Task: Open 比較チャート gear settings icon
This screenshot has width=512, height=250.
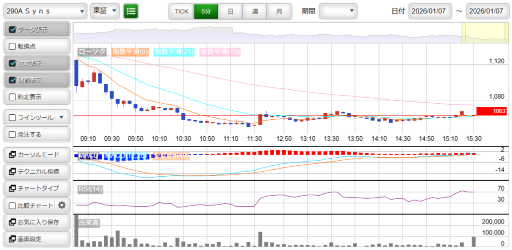Action: [x=62, y=205]
